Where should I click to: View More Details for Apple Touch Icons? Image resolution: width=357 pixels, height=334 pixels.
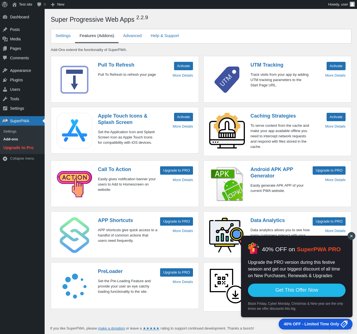pos(183,126)
